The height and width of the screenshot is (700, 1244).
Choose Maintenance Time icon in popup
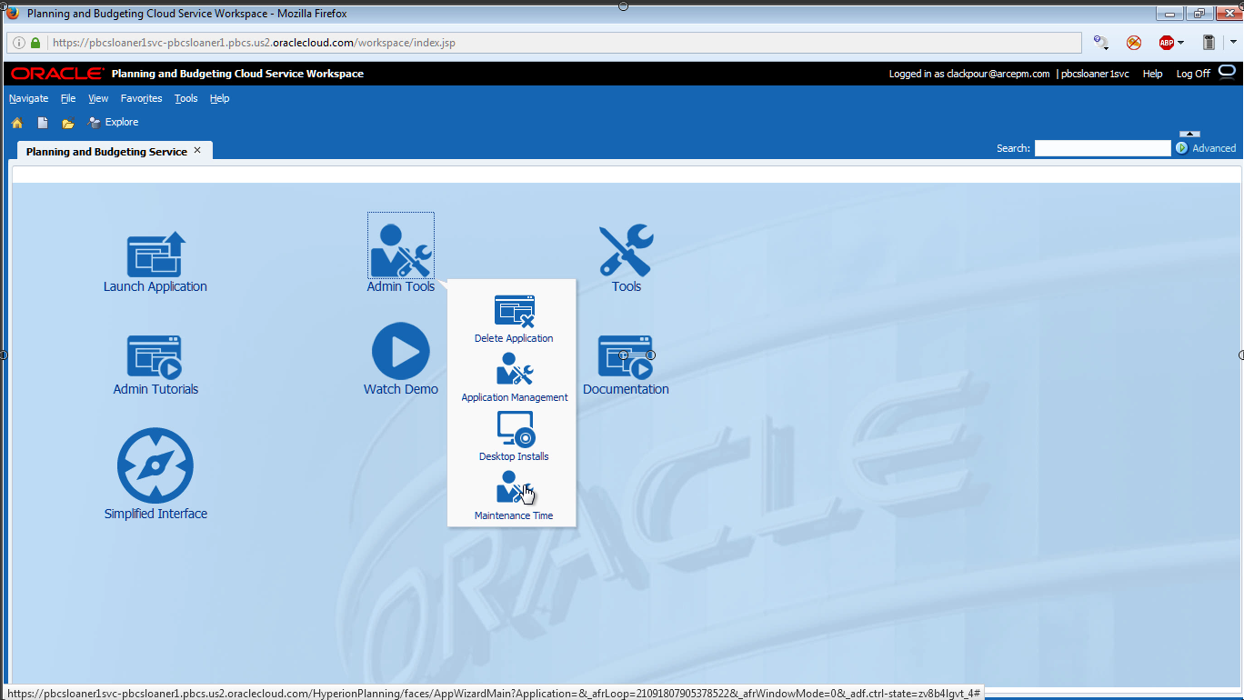click(x=514, y=488)
